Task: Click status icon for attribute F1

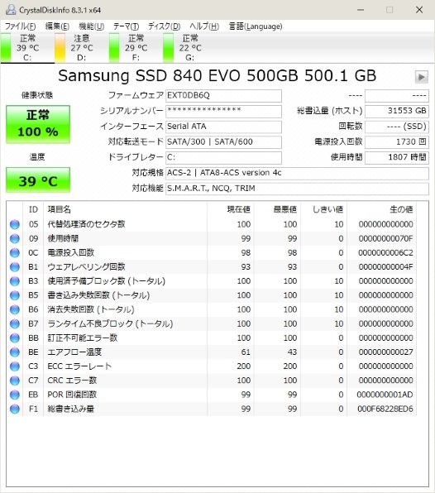Action: click(x=14, y=409)
